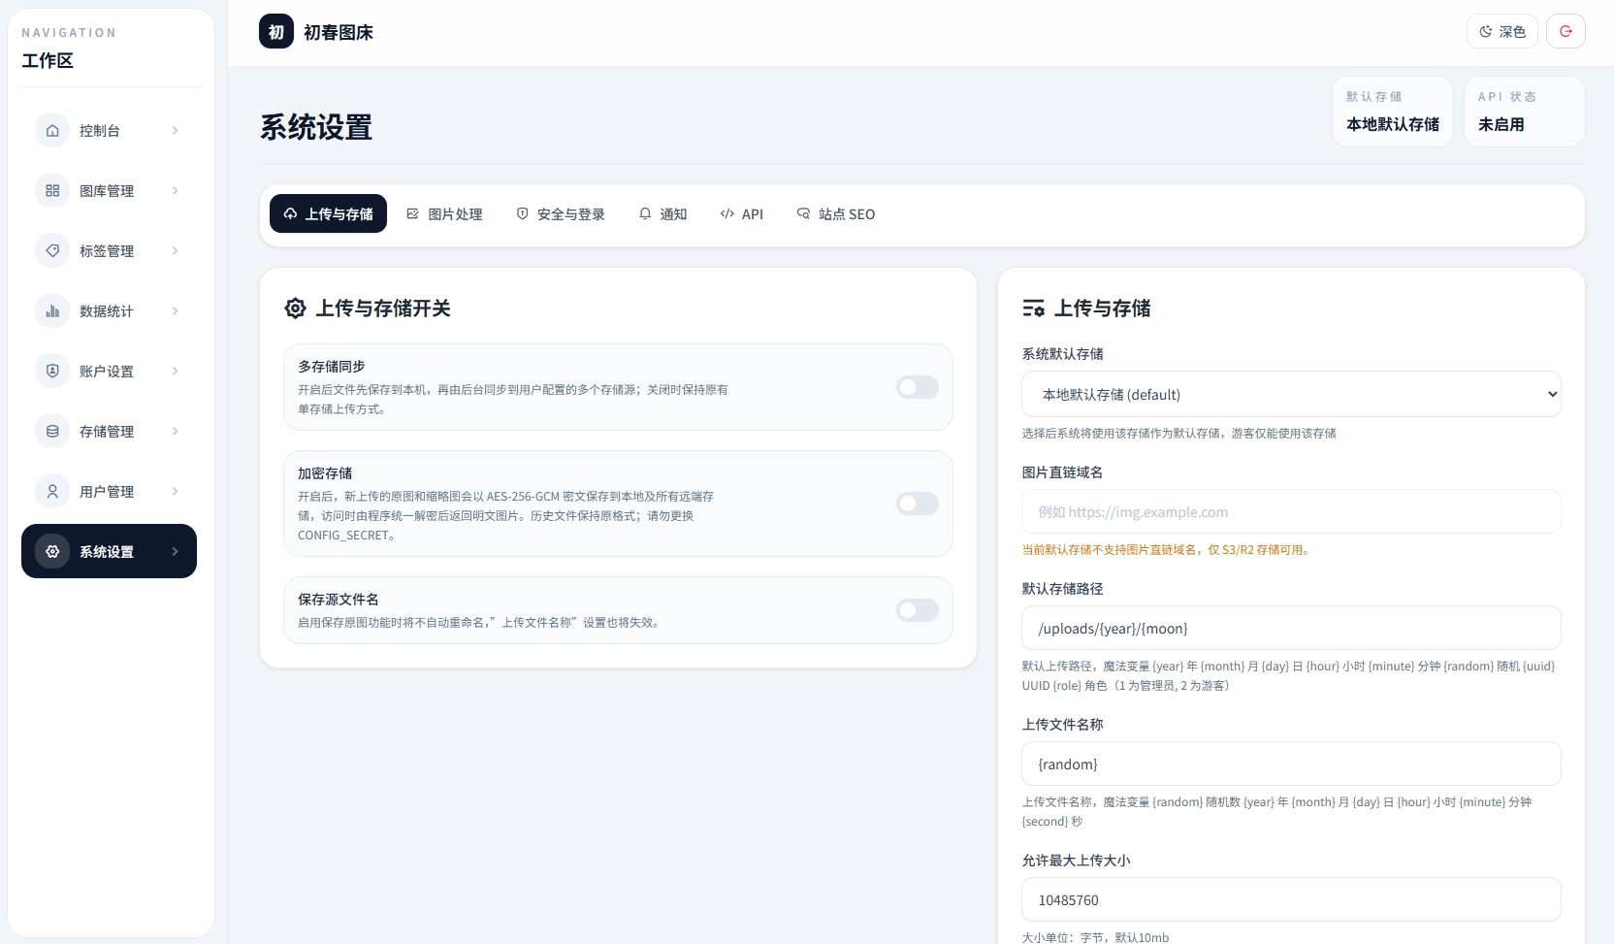1614x944 pixels.
Task: Click the 默认存储 status card
Action: (x=1393, y=112)
